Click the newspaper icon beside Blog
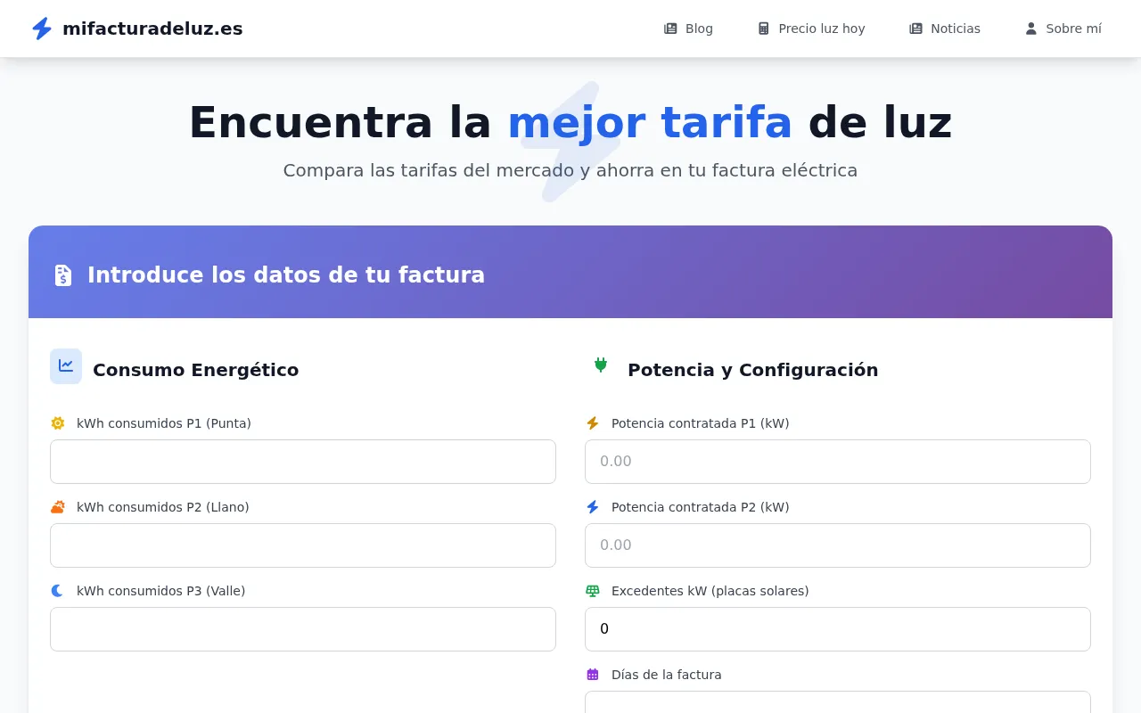Screen dimensions: 1141x713 pyautogui.click(x=670, y=29)
